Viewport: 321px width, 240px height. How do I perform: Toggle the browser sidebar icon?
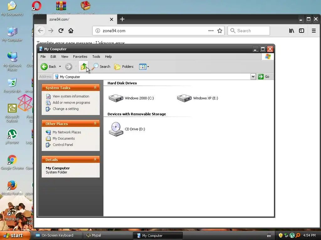[301, 31]
